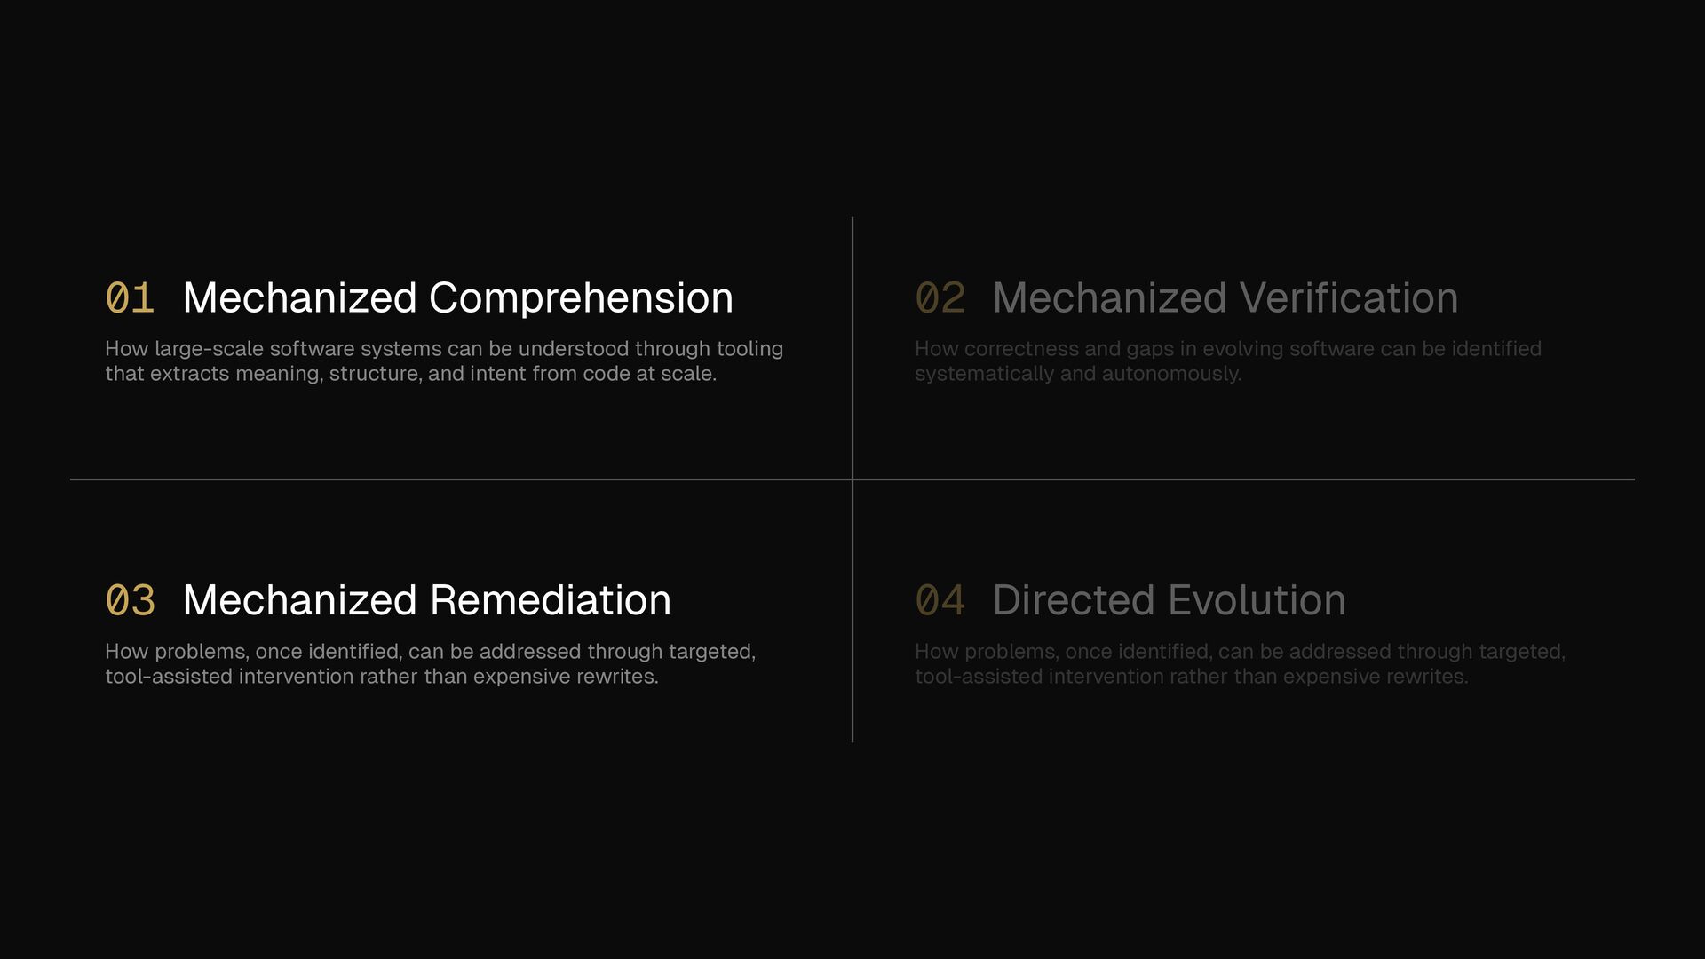
Task: Select the "Directed Evolution" heading
Action: pyautogui.click(x=1169, y=601)
